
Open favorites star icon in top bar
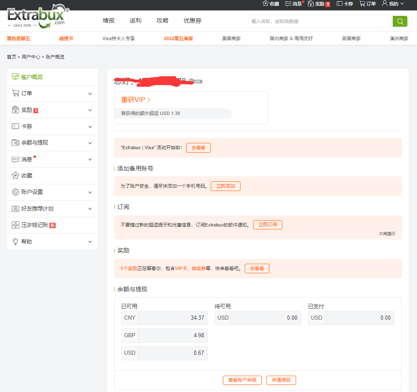pos(266,4)
